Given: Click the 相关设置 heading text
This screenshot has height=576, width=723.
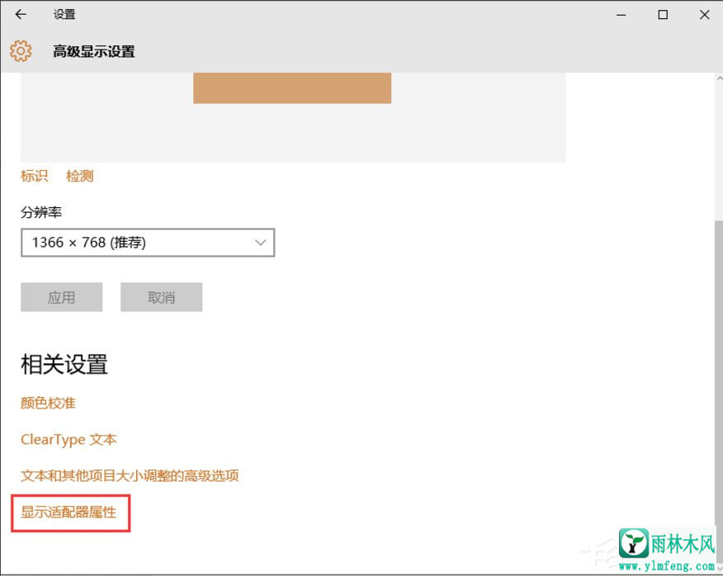Looking at the screenshot, I should [64, 364].
